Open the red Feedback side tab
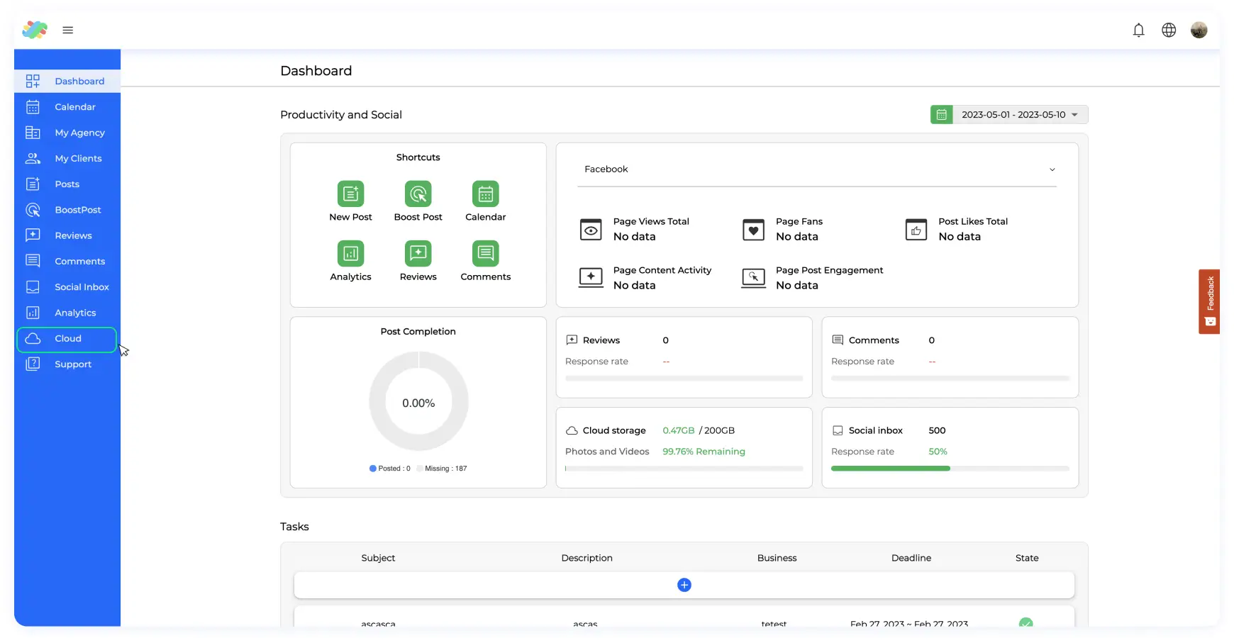This screenshot has height=643, width=1234. [x=1209, y=301]
